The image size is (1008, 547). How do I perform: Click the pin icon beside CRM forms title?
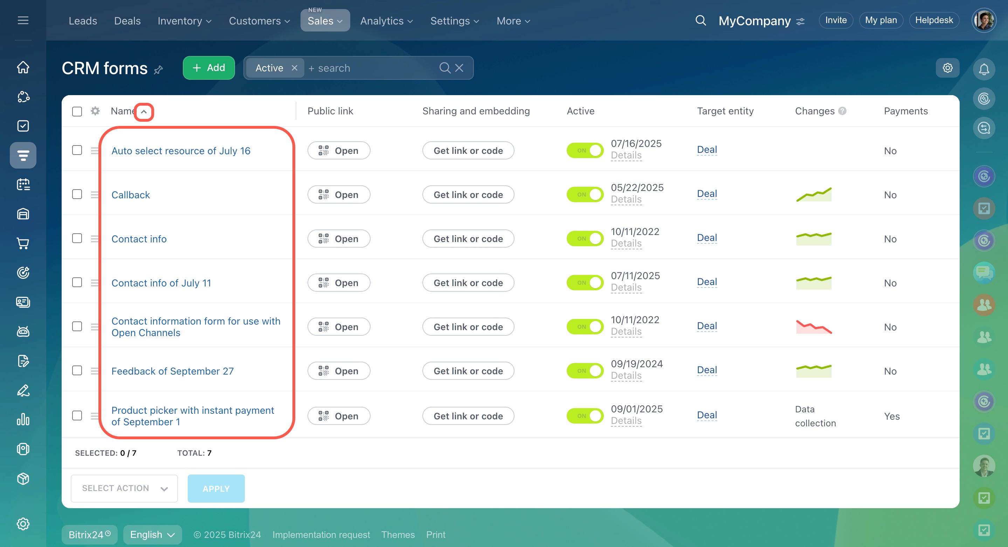tap(158, 70)
